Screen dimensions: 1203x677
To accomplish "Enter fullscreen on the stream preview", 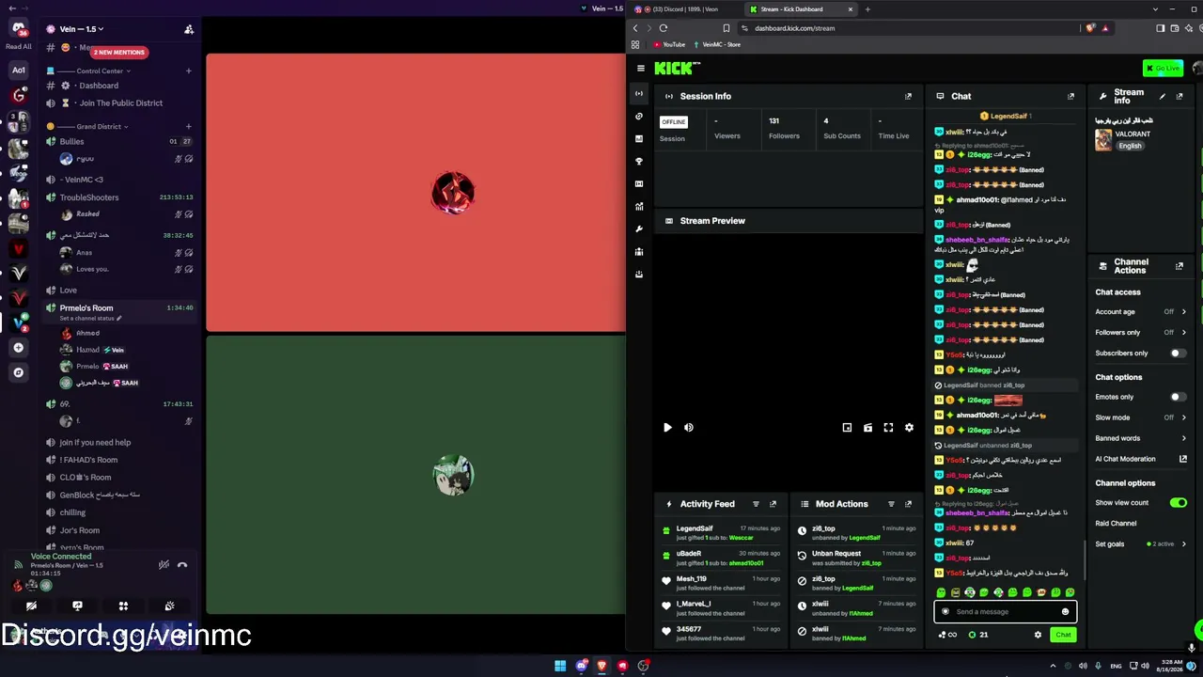I will (888, 428).
